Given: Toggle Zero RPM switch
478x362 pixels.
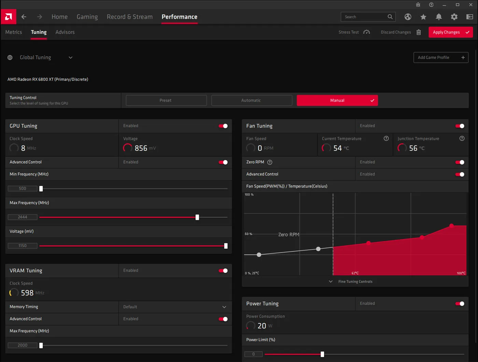Looking at the screenshot, I should 460,162.
